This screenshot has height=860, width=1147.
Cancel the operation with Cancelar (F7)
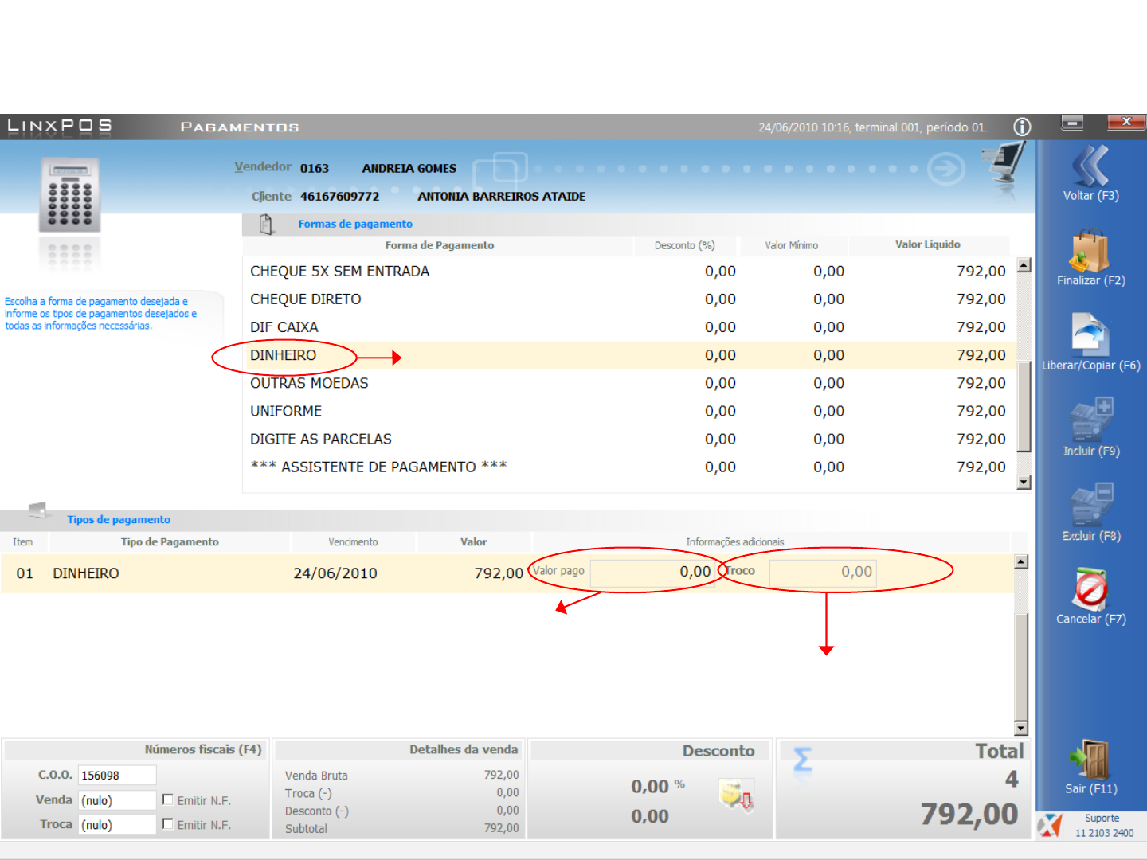[1091, 589]
